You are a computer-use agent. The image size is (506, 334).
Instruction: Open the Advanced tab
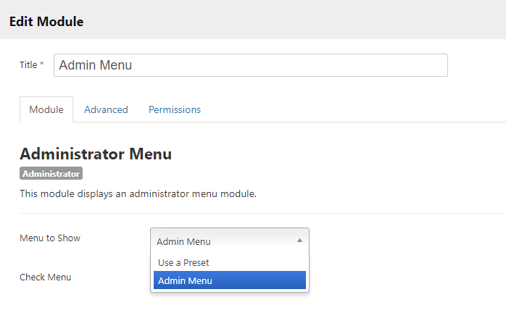click(x=106, y=110)
